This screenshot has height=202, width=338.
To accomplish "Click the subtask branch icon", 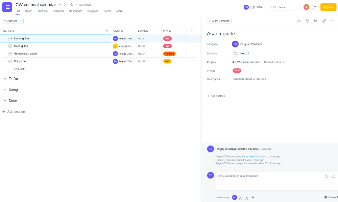I will pos(316,21).
